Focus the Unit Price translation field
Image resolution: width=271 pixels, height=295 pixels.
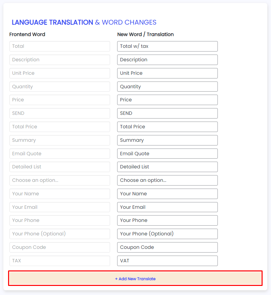tap(167, 73)
